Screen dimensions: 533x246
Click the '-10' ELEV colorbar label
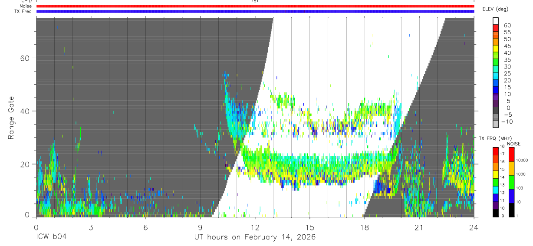[x=508, y=121]
